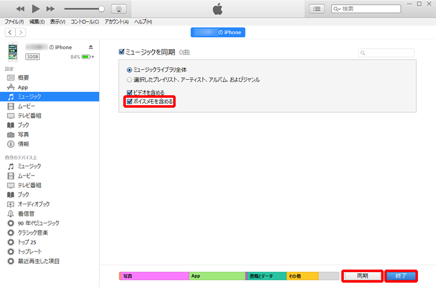This screenshot has width=436, height=287.
Task: Open the 編集(E) menu
Action: point(37,22)
